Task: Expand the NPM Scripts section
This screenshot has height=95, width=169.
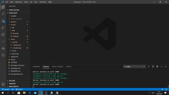Action: [18, 87]
